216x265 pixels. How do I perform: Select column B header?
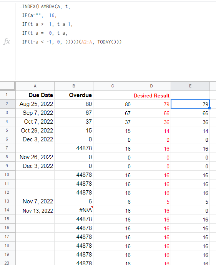(74, 86)
